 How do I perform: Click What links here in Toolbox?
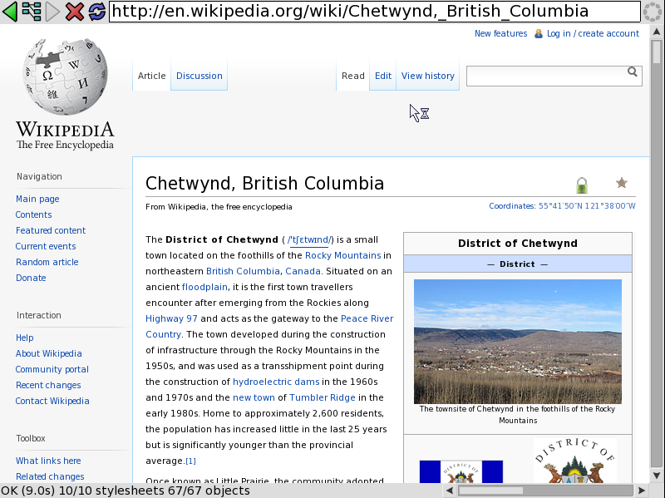(48, 461)
